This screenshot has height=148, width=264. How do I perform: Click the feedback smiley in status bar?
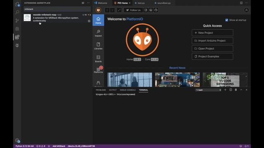241,146
